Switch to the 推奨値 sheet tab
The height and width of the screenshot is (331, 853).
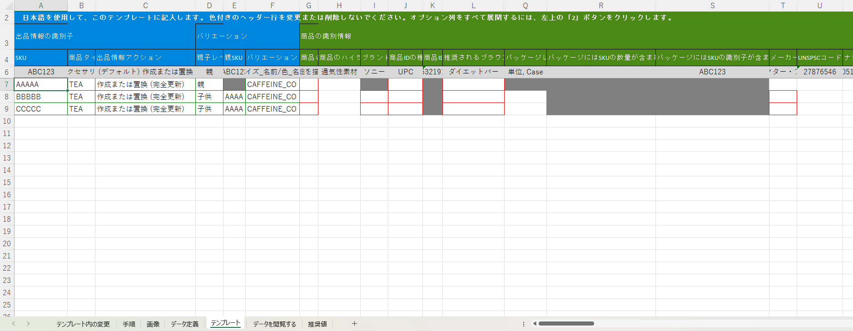(x=317, y=324)
